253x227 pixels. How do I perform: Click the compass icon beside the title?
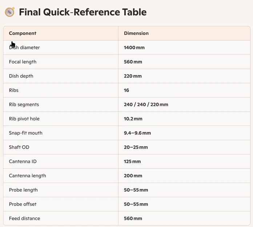pos(10,12)
